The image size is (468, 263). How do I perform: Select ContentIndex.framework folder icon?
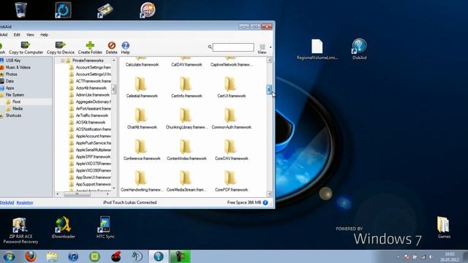tap(185, 146)
